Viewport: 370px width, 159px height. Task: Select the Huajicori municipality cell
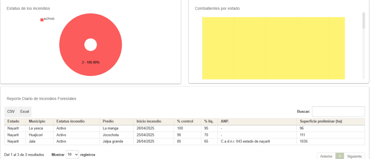(40, 135)
